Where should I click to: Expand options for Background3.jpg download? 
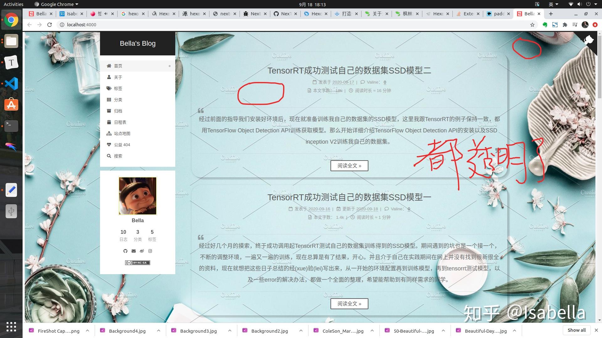coord(230,330)
